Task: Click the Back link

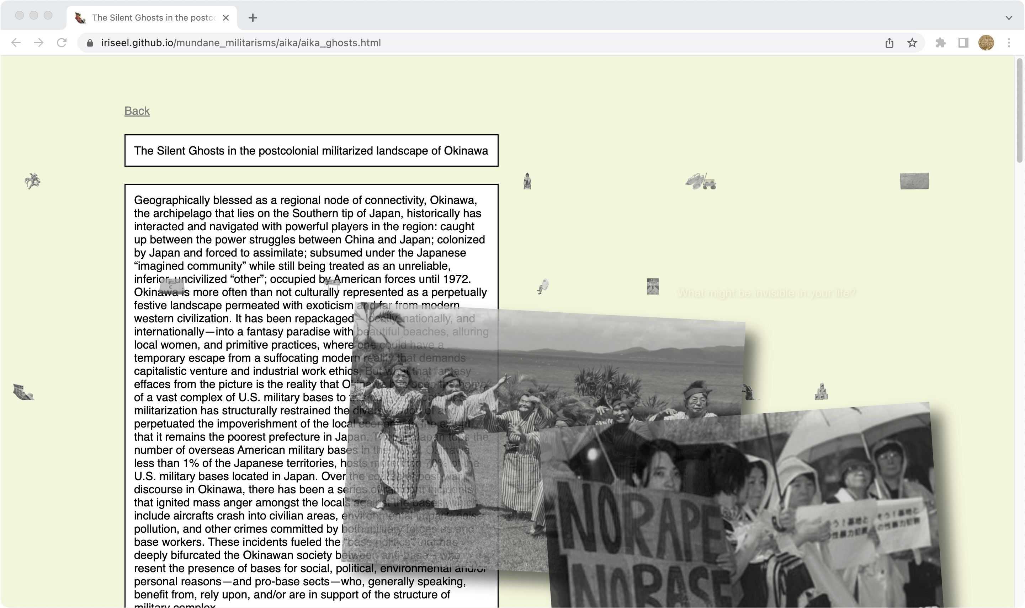Action: point(137,111)
